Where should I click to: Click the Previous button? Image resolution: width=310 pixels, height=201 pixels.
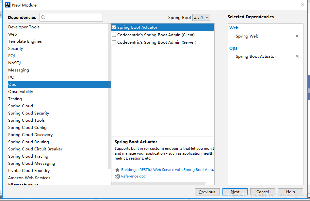pyautogui.click(x=207, y=192)
